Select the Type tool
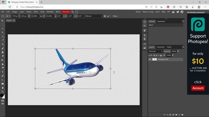 (3, 72)
